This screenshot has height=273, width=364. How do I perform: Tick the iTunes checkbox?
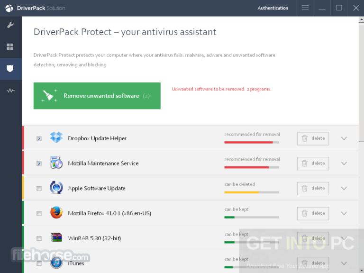(x=39, y=264)
